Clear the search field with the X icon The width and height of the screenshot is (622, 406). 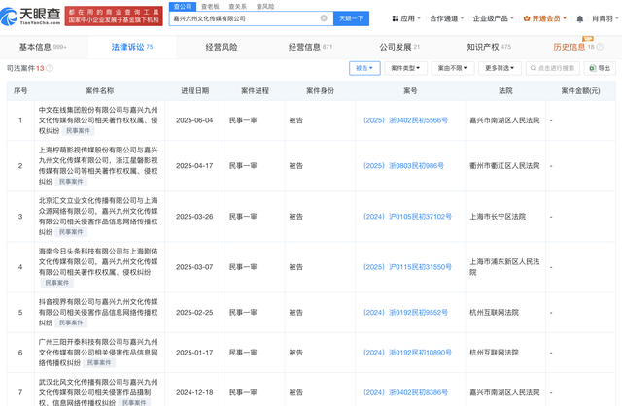(x=324, y=18)
